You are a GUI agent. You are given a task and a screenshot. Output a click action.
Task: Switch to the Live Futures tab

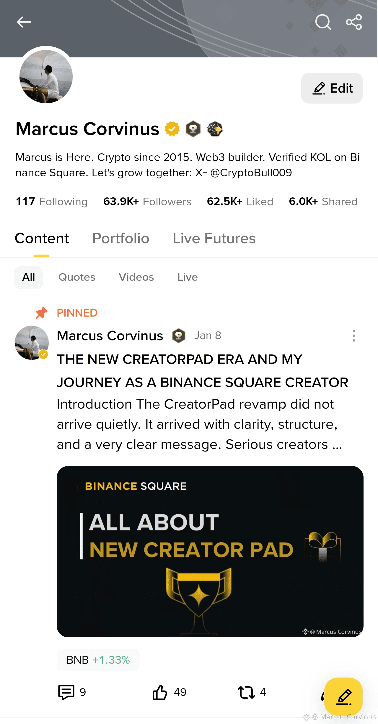tap(214, 238)
